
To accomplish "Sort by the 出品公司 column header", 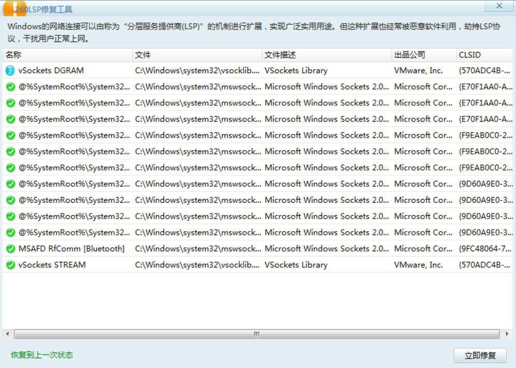I will point(424,55).
